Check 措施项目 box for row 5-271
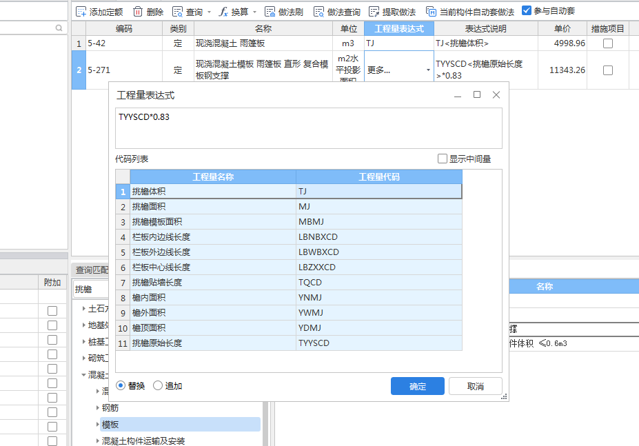The image size is (639, 446). pyautogui.click(x=607, y=70)
